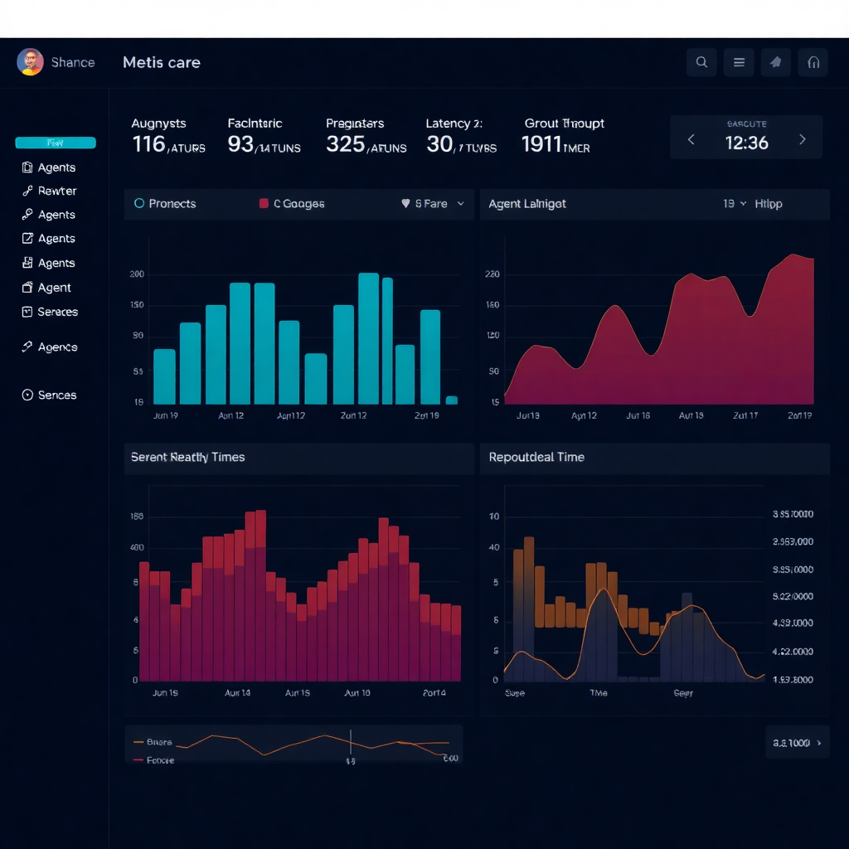Click the document icon beside the first Agents entry
849x849 pixels.
click(x=27, y=167)
